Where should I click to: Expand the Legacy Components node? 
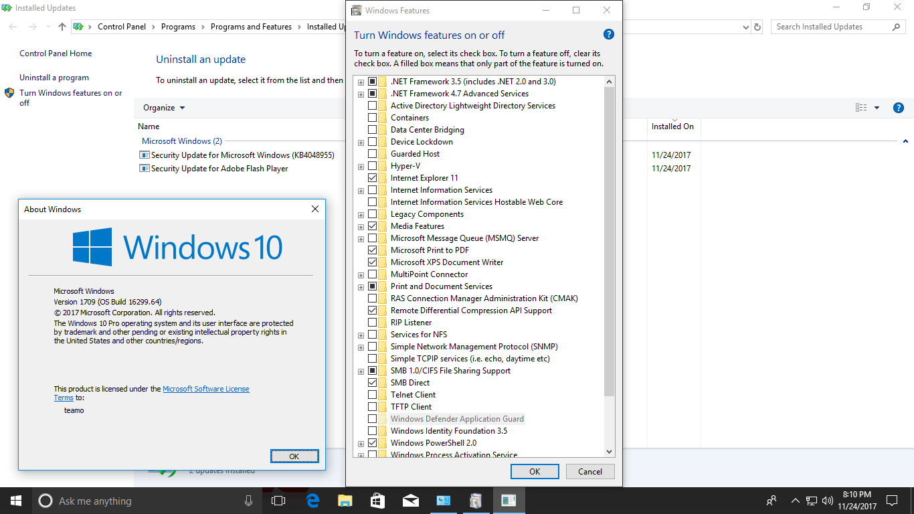[361, 215]
